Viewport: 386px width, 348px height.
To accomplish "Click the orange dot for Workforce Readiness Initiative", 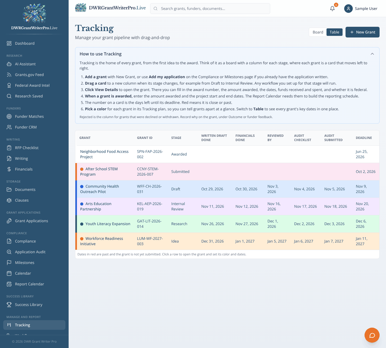I will tap(82, 239).
